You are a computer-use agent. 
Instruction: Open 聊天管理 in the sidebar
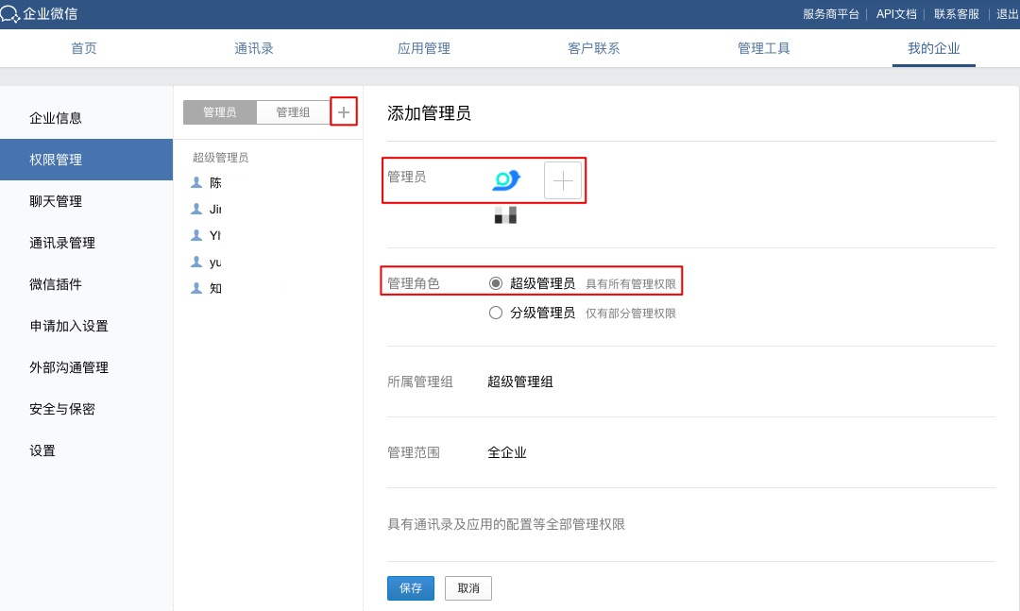click(56, 201)
